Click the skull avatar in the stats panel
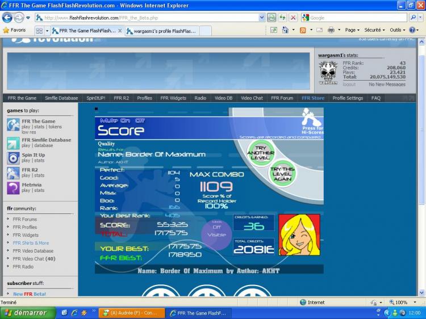The width and height of the screenshot is (426, 319). [328, 73]
